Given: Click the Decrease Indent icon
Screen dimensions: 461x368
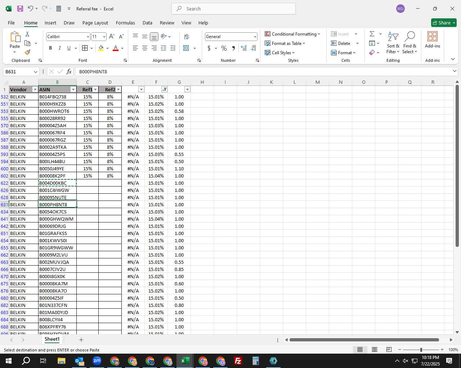Looking at the screenshot, I should pos(164,48).
